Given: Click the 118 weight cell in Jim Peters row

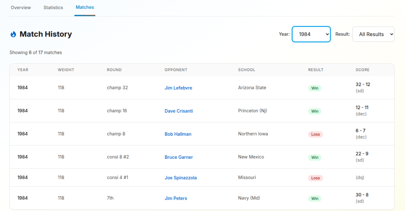Looking at the screenshot, I should pos(61,198).
